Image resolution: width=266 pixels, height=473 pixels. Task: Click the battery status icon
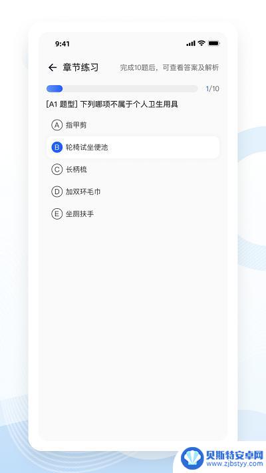click(x=214, y=43)
